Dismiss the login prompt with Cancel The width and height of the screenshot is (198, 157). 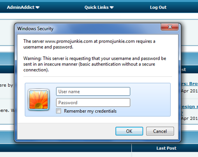tap(160, 131)
